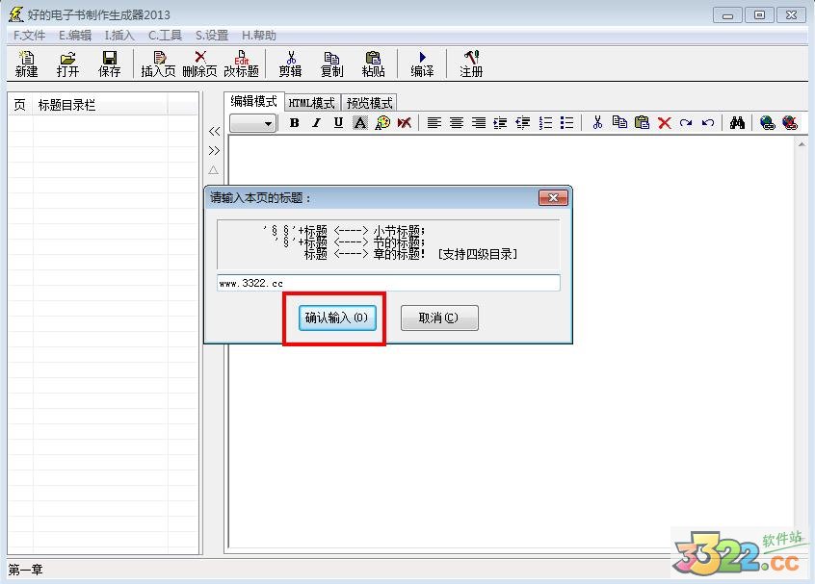The width and height of the screenshot is (815, 584).
Task: Click the 新建 (New) toolbar icon
Action: pos(26,63)
